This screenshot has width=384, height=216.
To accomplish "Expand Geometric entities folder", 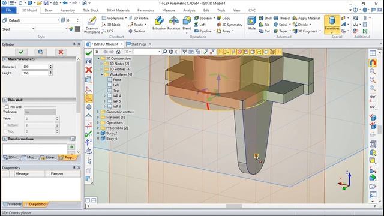I will (x=98, y=112).
